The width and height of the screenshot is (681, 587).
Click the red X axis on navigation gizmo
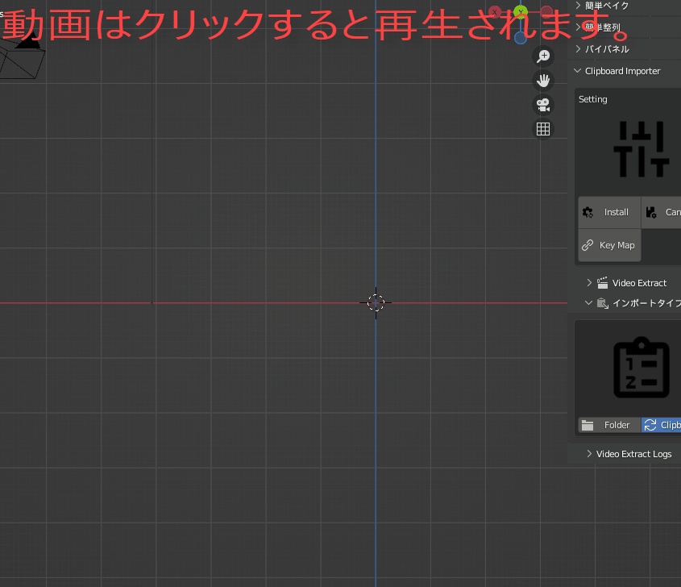[x=494, y=11]
